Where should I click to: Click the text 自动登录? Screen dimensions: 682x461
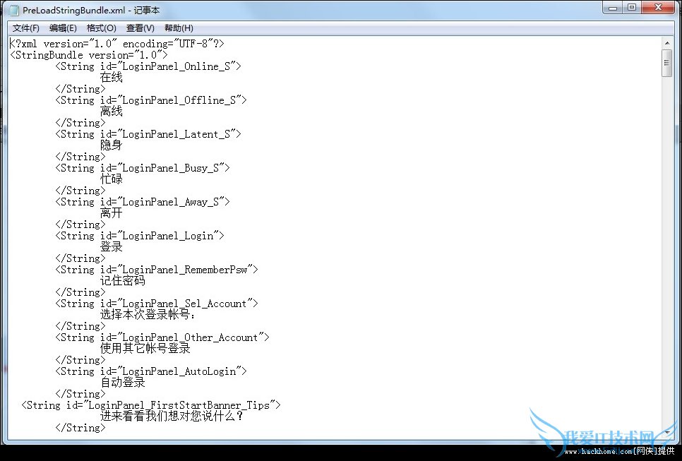coord(123,383)
